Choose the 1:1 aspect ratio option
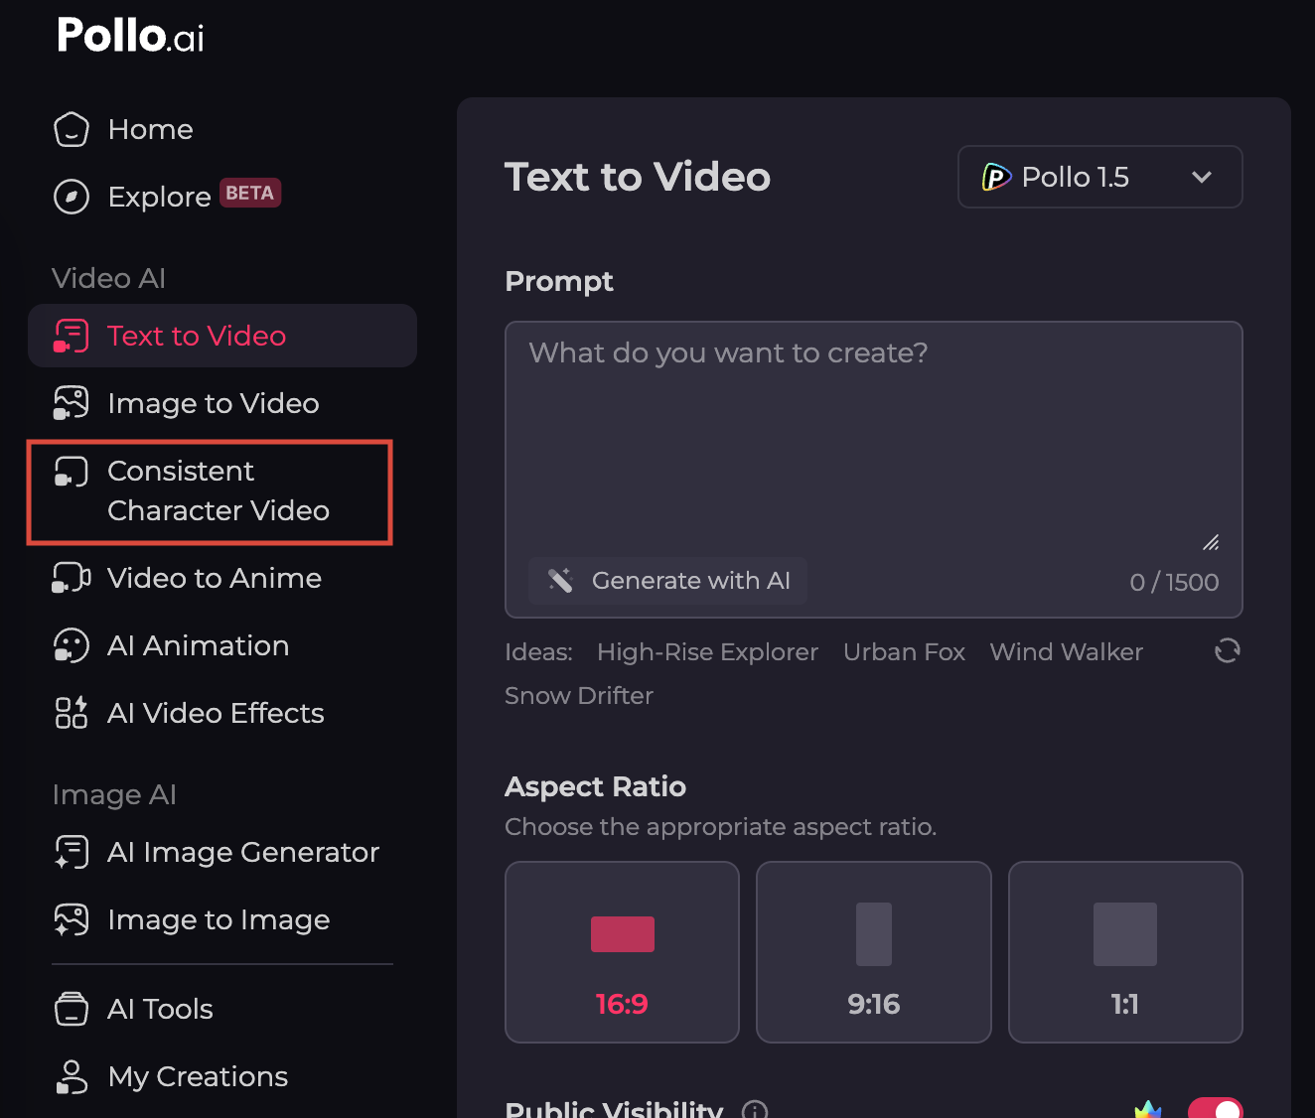The image size is (1315, 1118). 1125,952
